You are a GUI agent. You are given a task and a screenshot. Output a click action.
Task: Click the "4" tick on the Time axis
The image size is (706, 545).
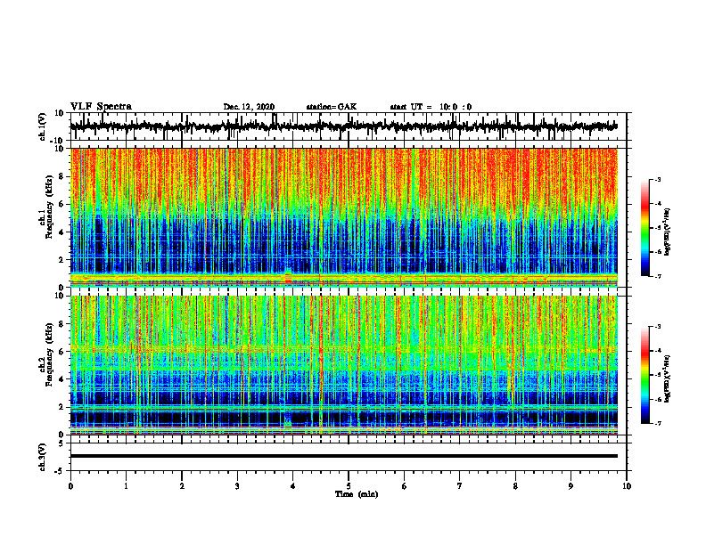tap(293, 486)
